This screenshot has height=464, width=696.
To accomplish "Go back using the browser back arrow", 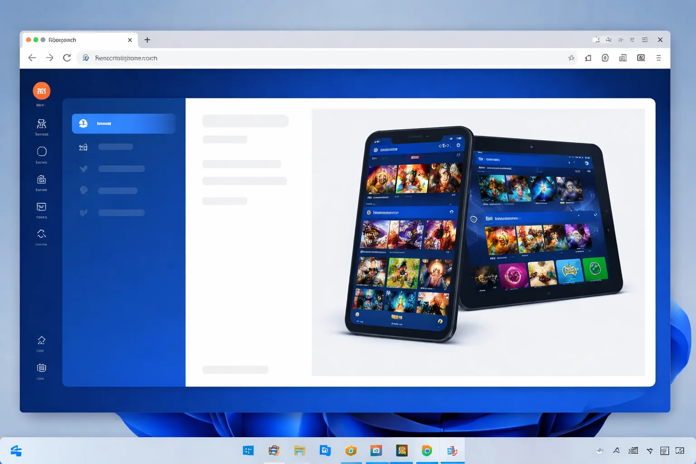I will 32,58.
